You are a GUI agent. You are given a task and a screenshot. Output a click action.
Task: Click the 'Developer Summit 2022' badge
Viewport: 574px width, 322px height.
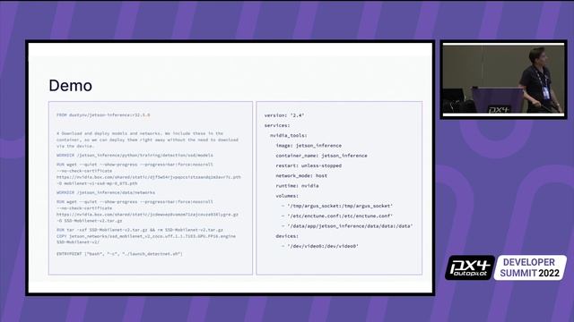[530, 267]
